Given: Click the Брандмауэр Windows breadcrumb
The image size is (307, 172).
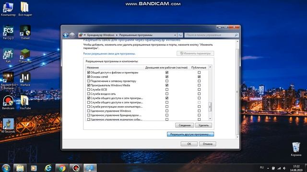Looking at the screenshot, I should [101, 35].
